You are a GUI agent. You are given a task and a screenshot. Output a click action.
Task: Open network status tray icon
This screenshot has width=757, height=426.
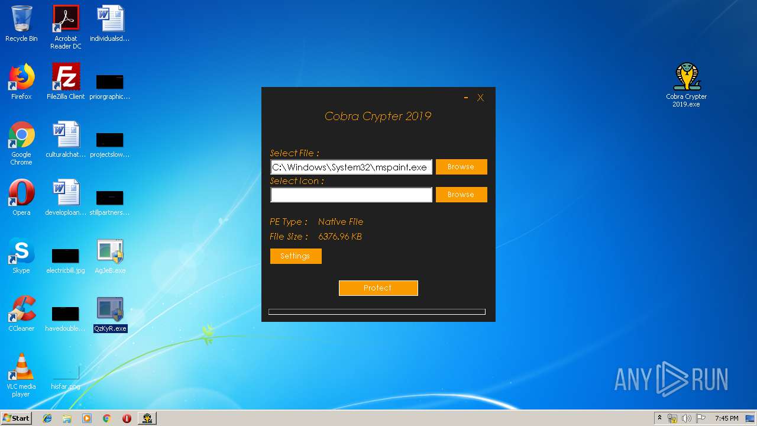pyautogui.click(x=672, y=418)
